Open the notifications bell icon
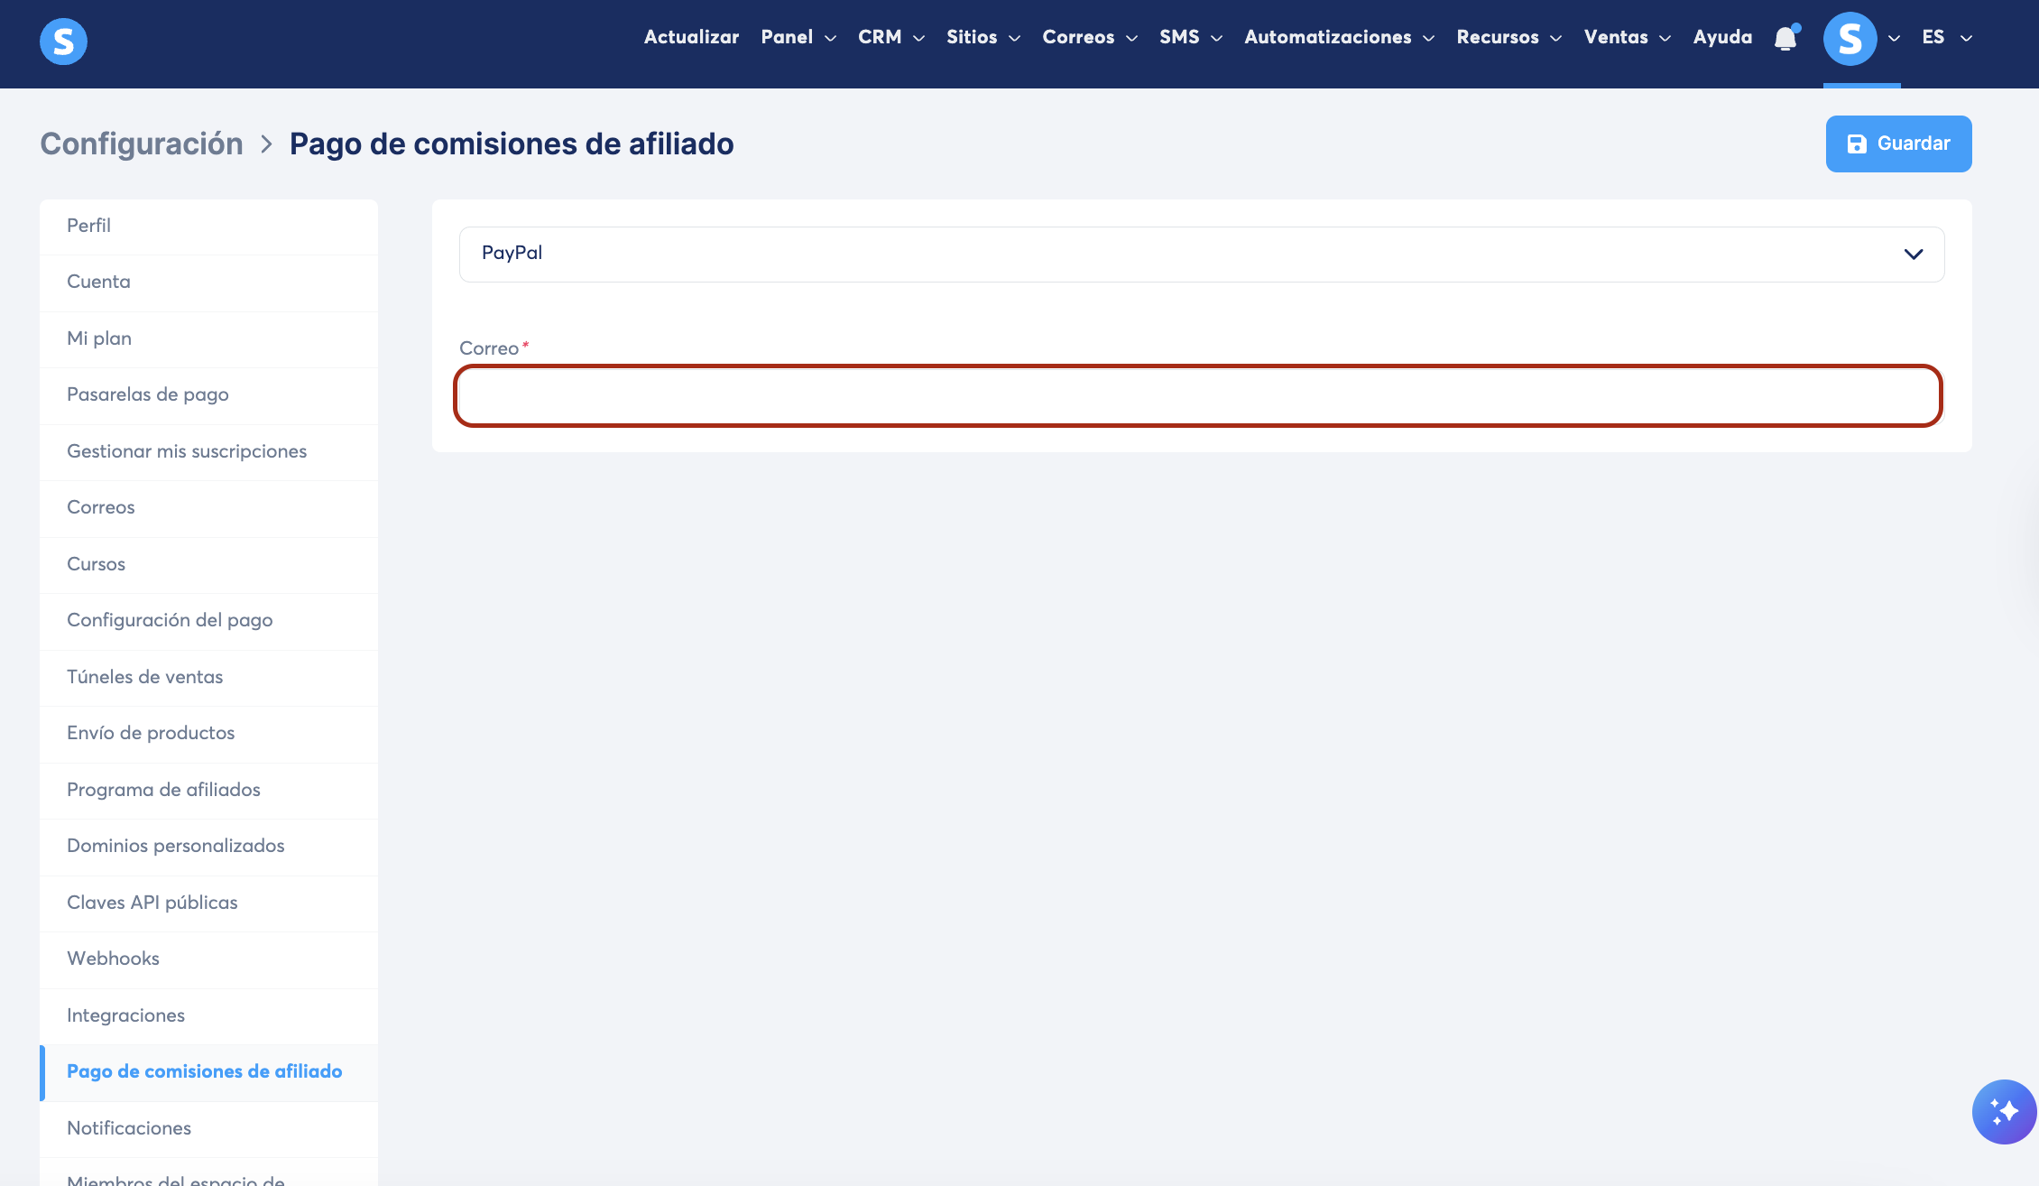Image resolution: width=2039 pixels, height=1186 pixels. pos(1785,38)
